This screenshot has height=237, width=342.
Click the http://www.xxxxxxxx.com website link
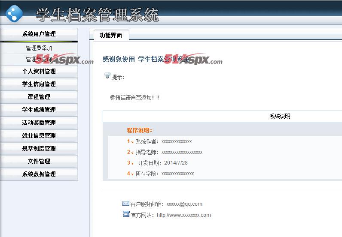[x=184, y=215]
